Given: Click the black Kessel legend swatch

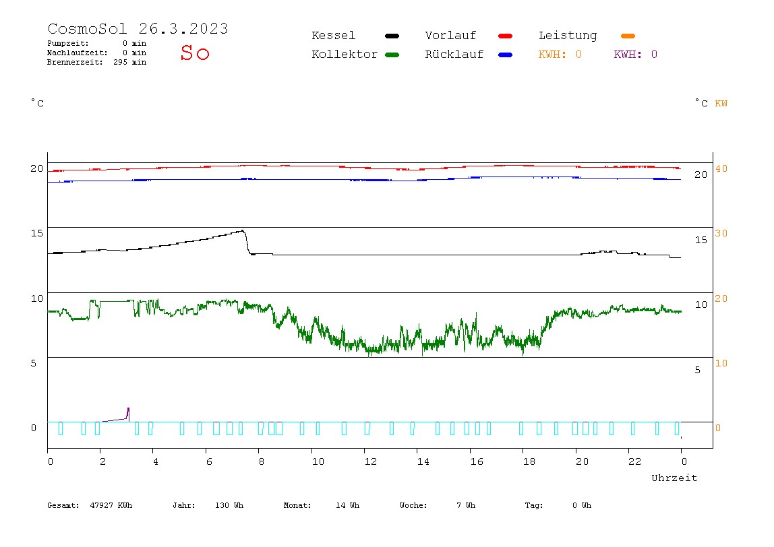Looking at the screenshot, I should coord(392,36).
